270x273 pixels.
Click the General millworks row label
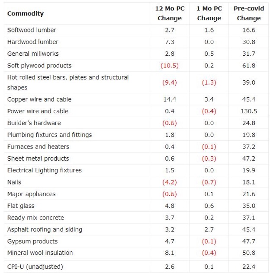tap(33, 54)
